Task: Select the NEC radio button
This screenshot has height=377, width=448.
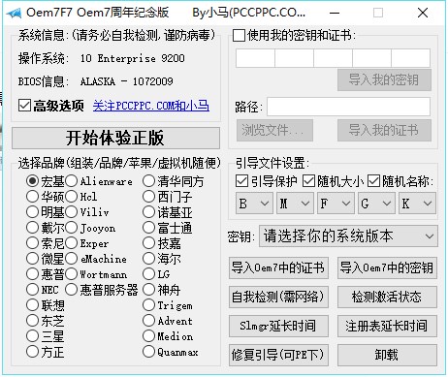Action: [x=32, y=290]
